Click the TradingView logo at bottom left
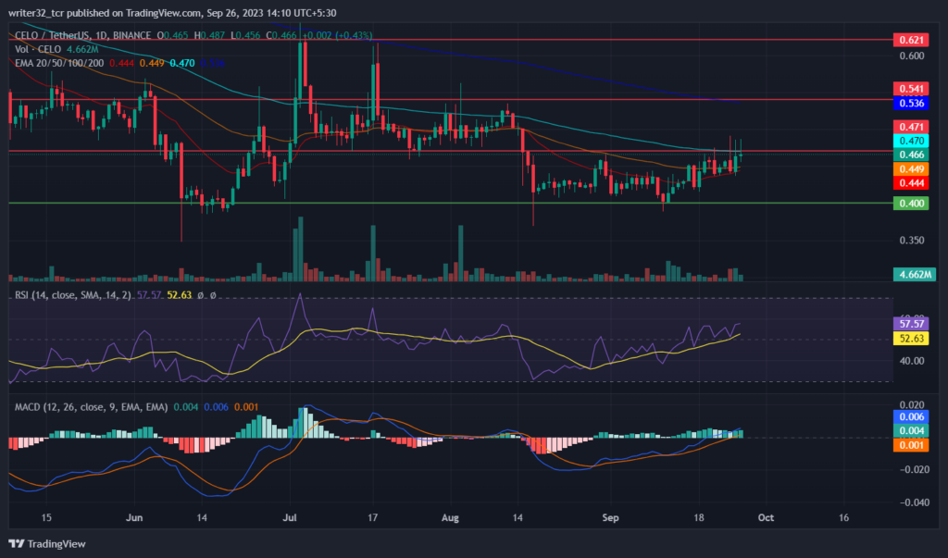Image resolution: width=948 pixels, height=558 pixels. 47,544
